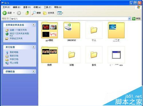Expand the Details panel
The image size is (143, 106).
[33, 71]
